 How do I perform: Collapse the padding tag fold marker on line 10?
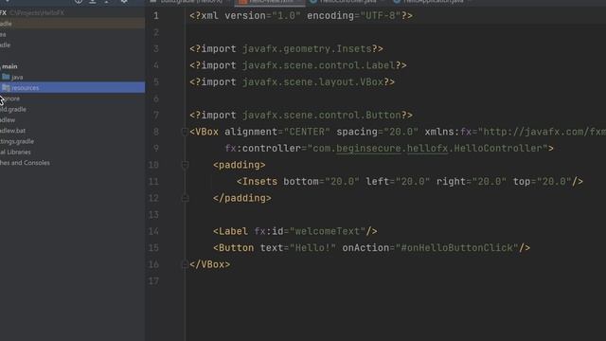click(185, 165)
